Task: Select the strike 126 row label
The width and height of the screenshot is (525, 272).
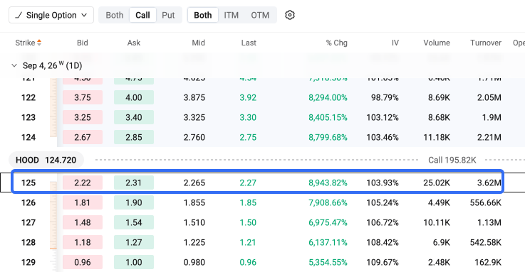Action: pyautogui.click(x=28, y=202)
